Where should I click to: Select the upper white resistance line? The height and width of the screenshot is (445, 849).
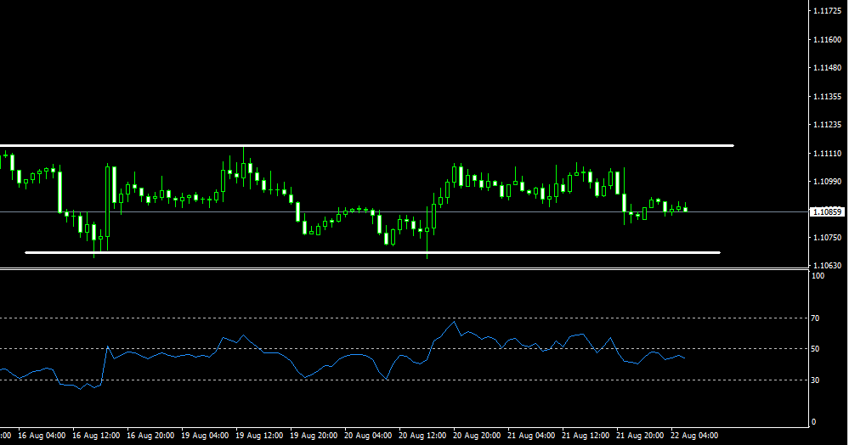pos(367,145)
